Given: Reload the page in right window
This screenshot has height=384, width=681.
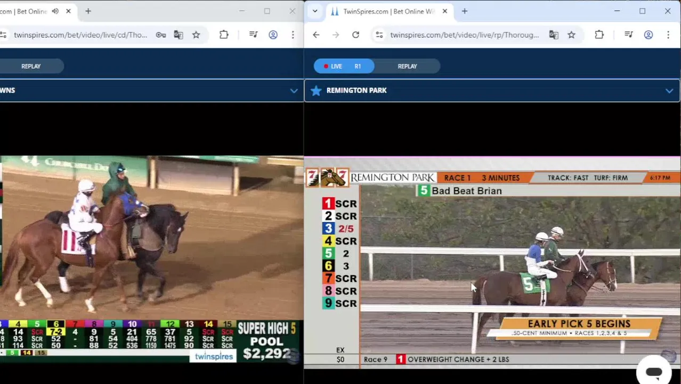Looking at the screenshot, I should tap(355, 35).
